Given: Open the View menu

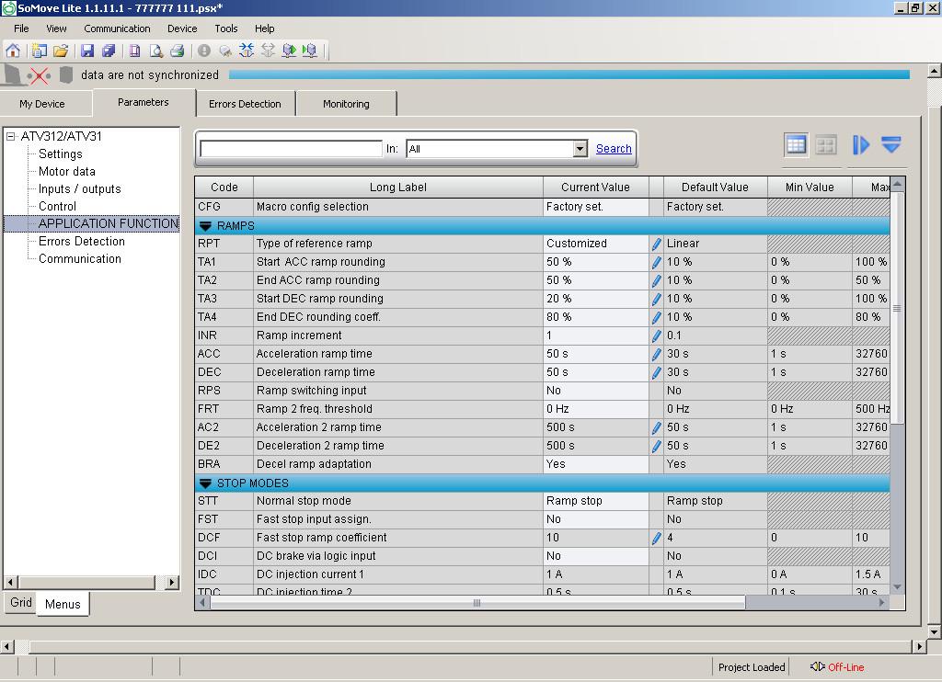Looking at the screenshot, I should tap(56, 28).
